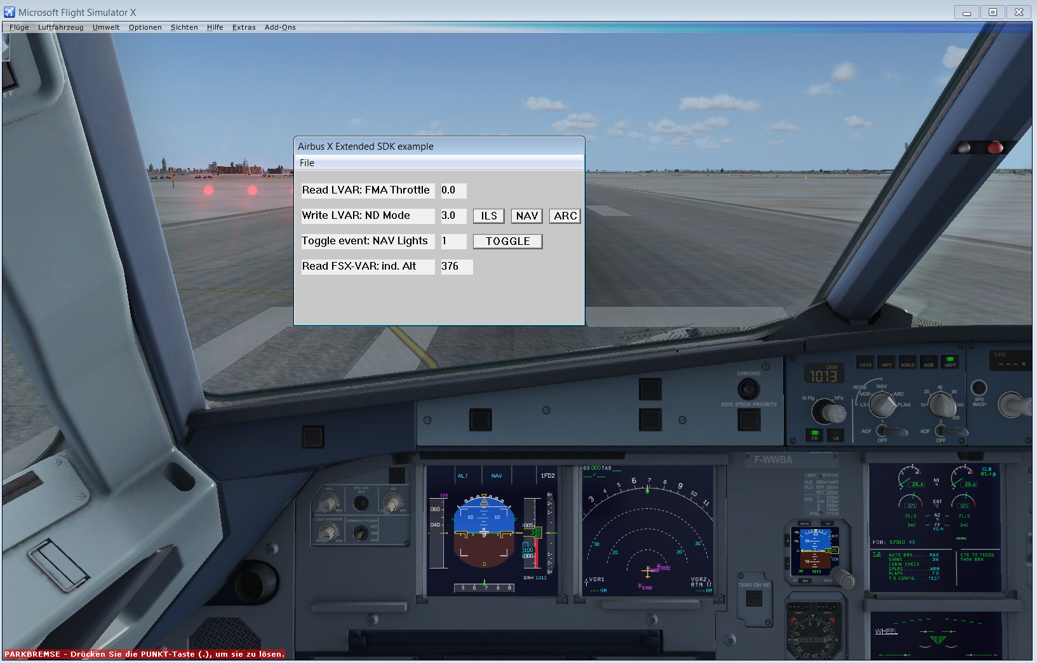Viewport: 1037px width, 663px height.
Task: Click the TERR ON ND pushbutton
Action: [754, 598]
